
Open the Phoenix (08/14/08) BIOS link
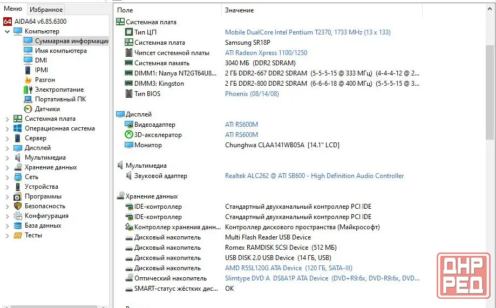252,94
